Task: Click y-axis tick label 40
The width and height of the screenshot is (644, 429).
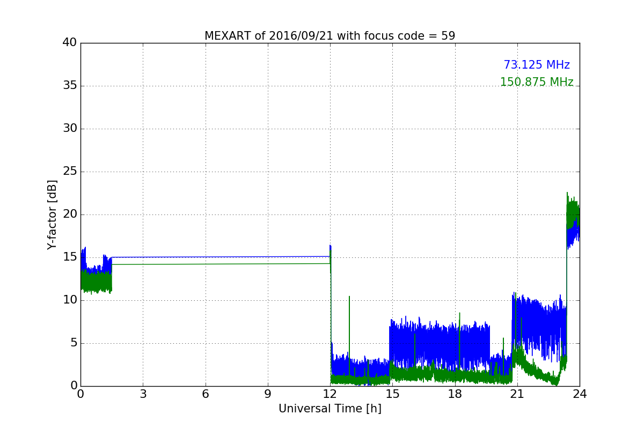Action: point(69,43)
